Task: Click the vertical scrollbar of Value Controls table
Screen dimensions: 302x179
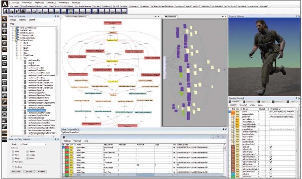Action: [224, 159]
